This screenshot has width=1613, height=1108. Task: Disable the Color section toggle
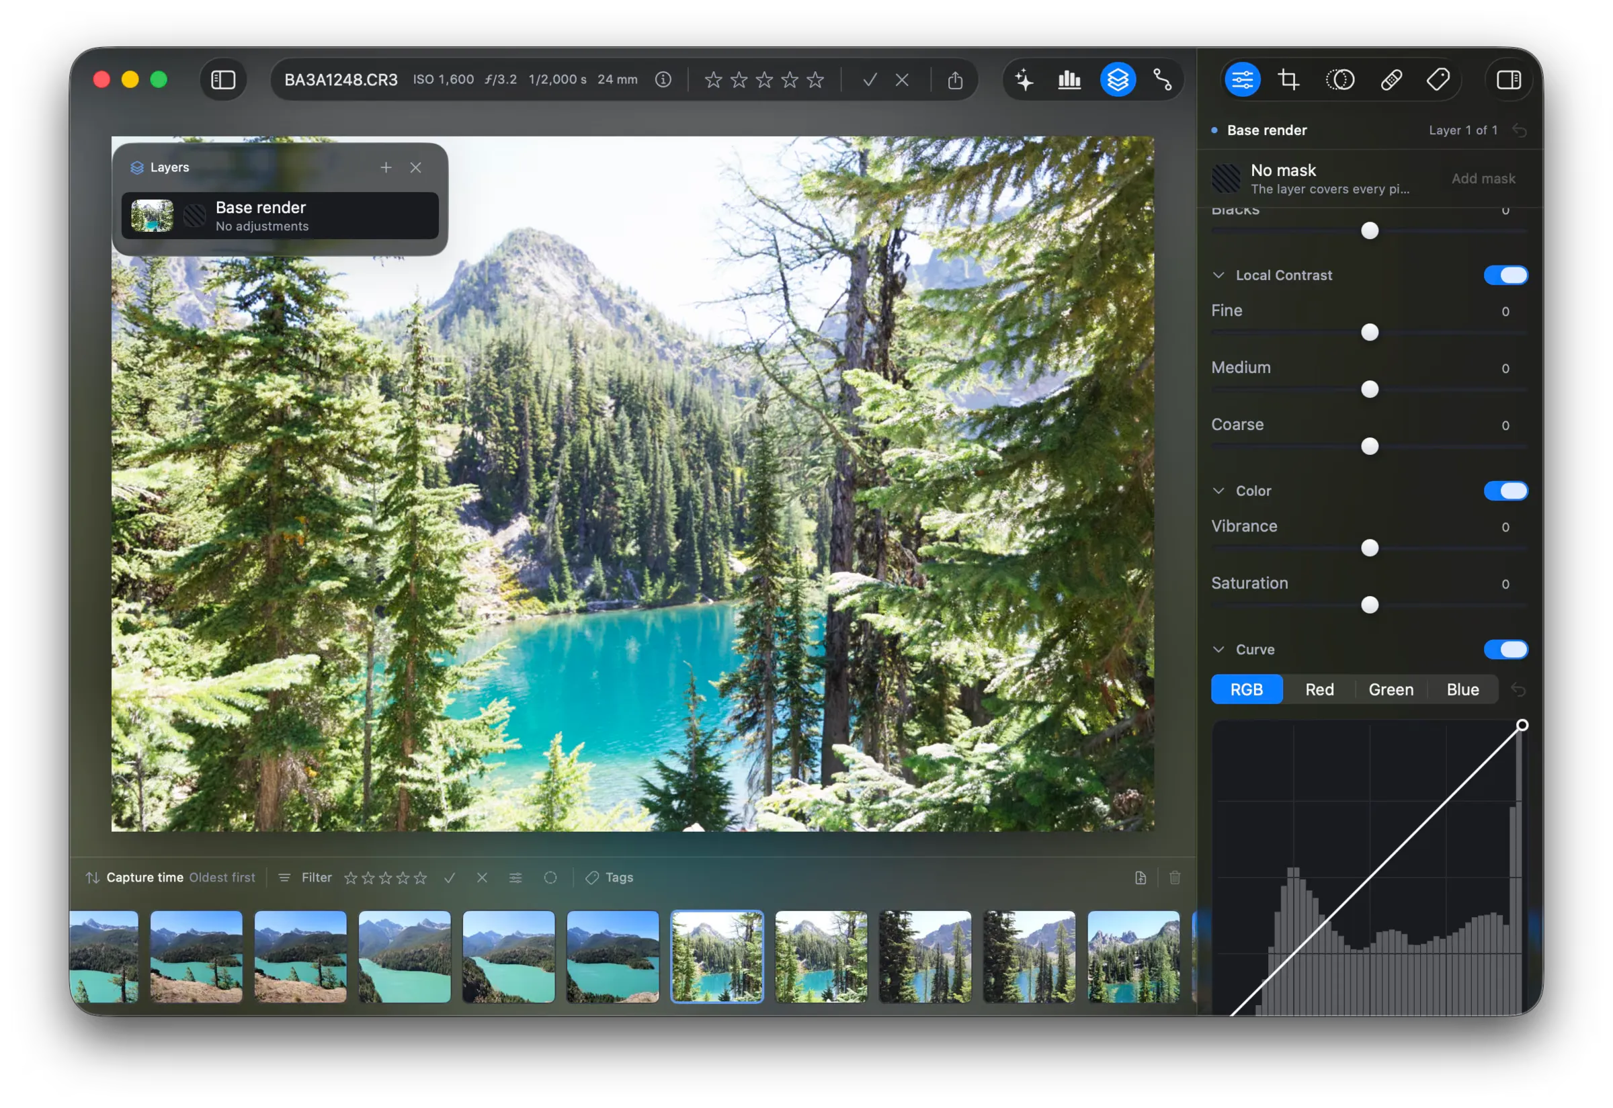(x=1506, y=492)
